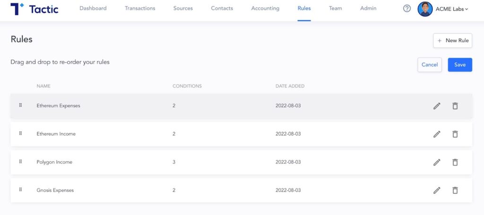Screen dimensions: 484x215
Task: Switch to the Dashboard tab
Action: tap(93, 8)
